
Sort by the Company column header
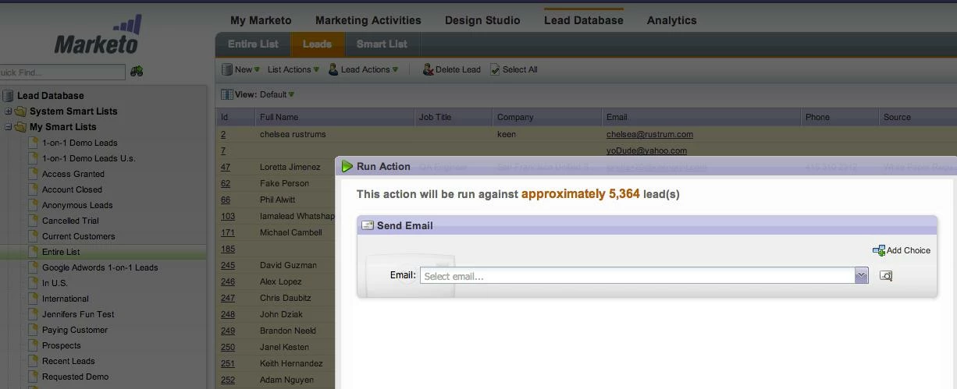pos(548,117)
